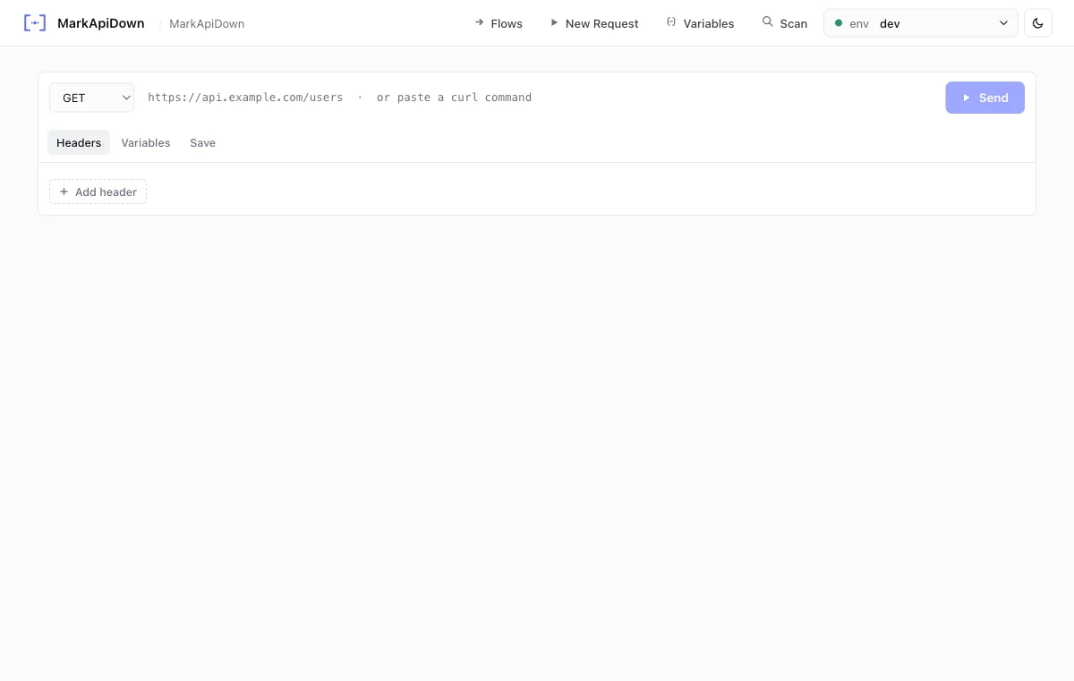
Task: Expand the env dev environment dropdown
Action: click(x=921, y=23)
